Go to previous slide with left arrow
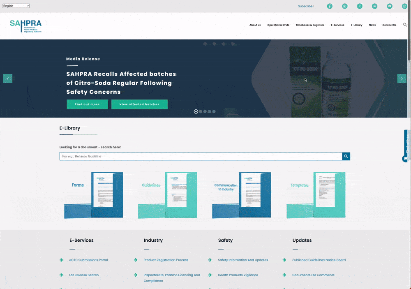The image size is (411, 289). [x=8, y=79]
